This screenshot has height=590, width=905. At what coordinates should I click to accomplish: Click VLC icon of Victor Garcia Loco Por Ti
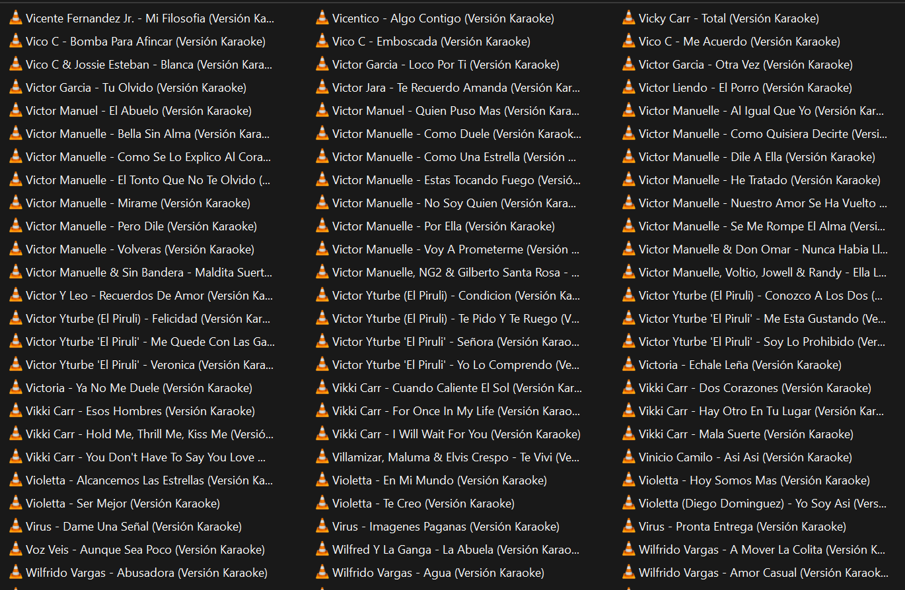(322, 64)
